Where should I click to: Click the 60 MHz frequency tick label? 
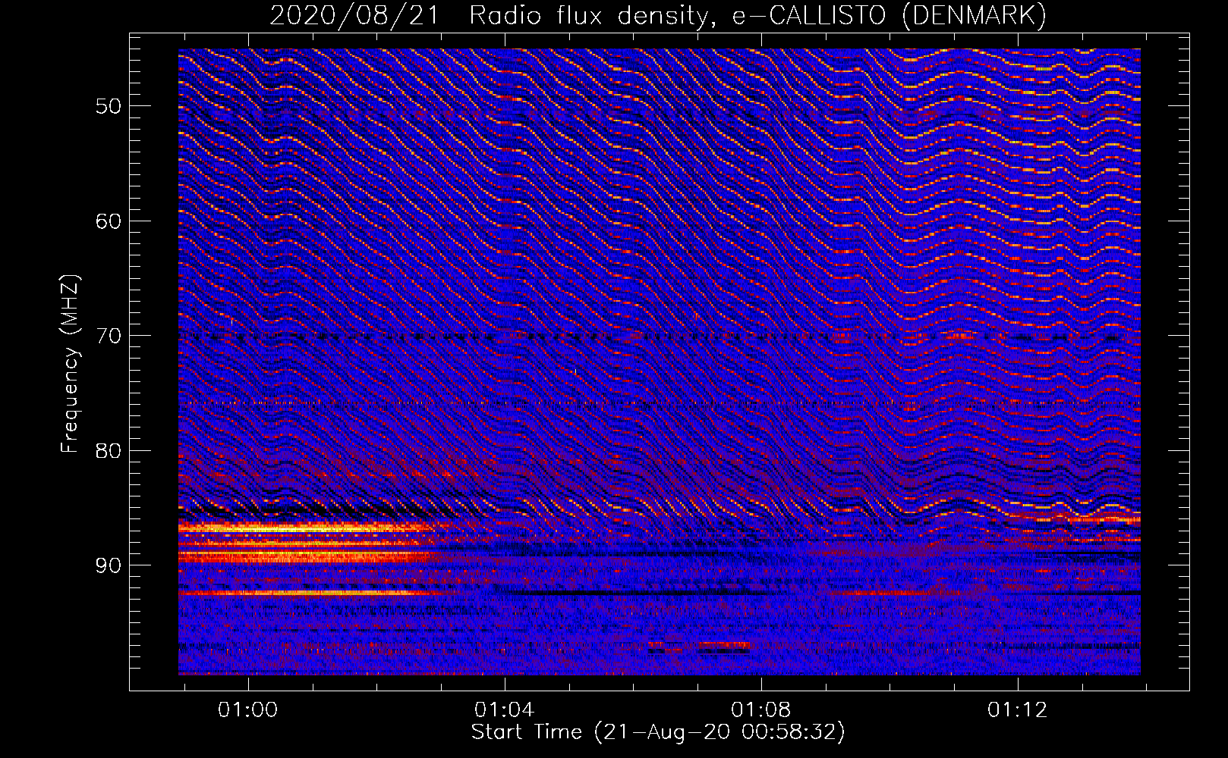tap(109, 221)
